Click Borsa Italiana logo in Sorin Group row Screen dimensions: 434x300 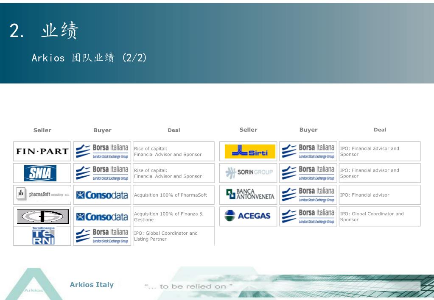click(x=308, y=173)
